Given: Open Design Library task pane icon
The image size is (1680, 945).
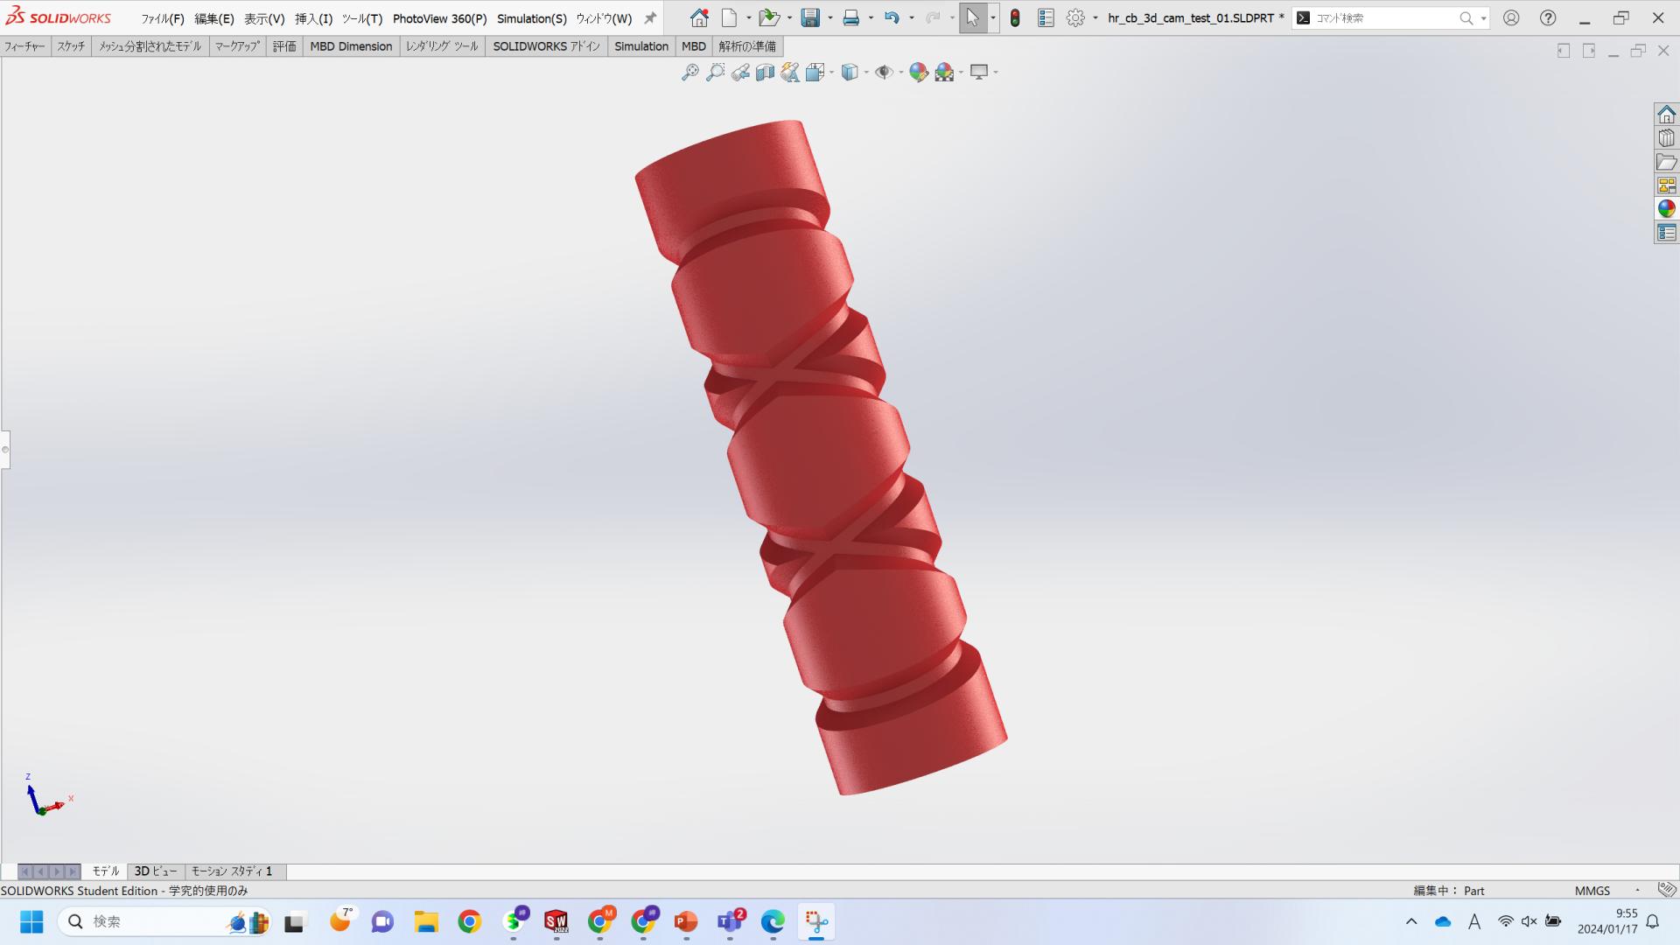Looking at the screenshot, I should pyautogui.click(x=1666, y=138).
